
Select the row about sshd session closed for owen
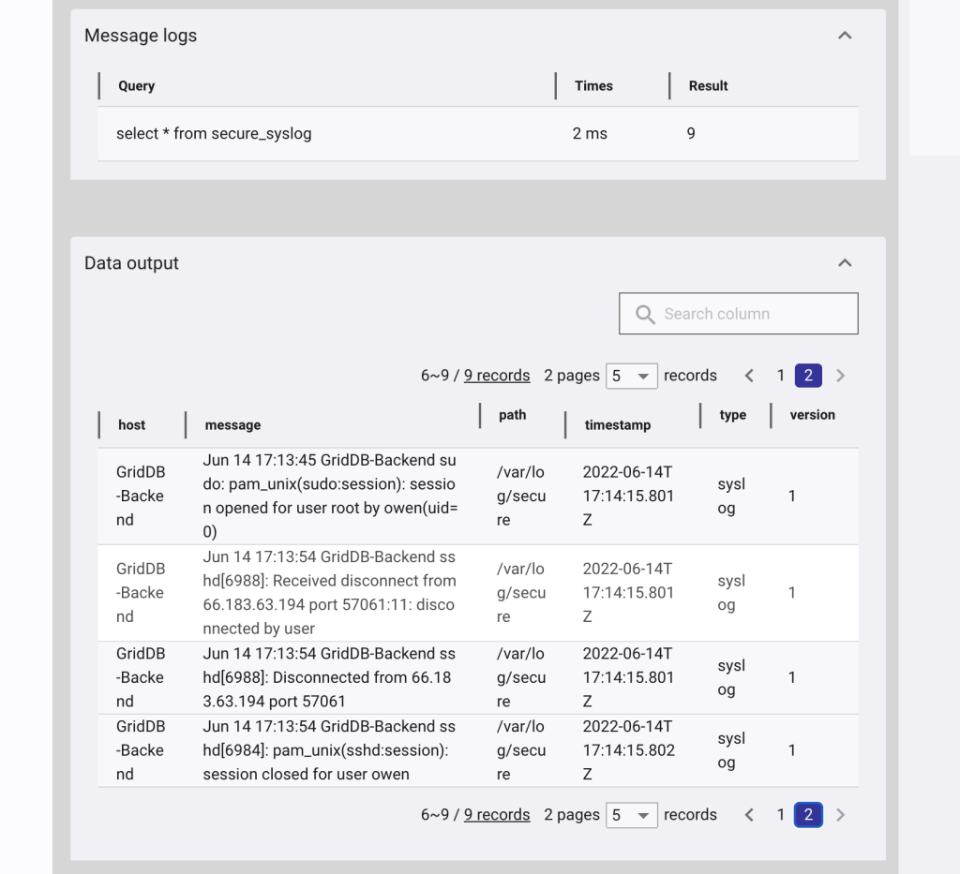pyautogui.click(x=375, y=749)
